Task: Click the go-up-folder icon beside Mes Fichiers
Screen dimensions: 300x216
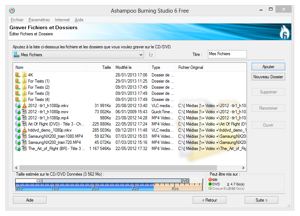Action: [151, 55]
